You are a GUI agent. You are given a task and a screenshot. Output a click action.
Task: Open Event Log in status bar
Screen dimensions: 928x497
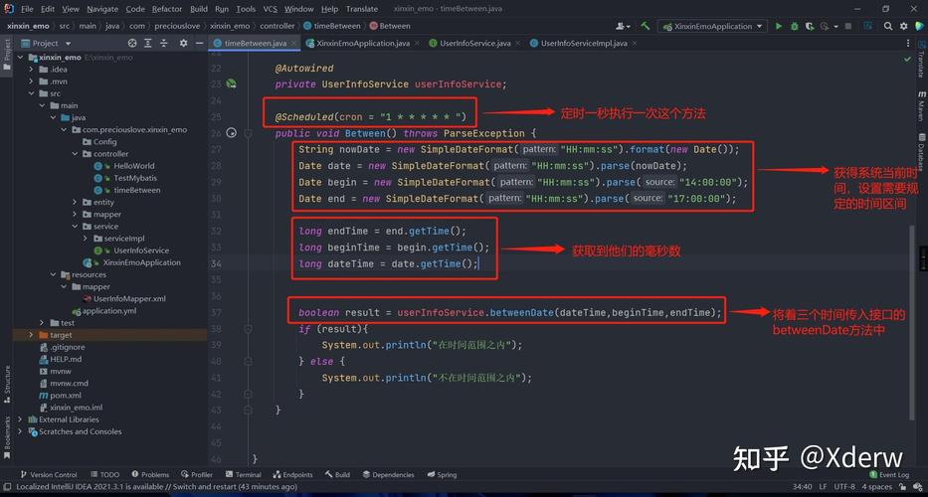point(889,474)
